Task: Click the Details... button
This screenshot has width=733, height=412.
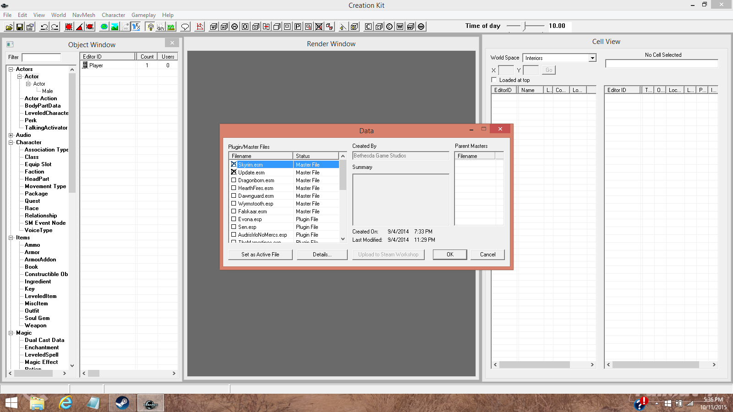Action: [x=322, y=255]
